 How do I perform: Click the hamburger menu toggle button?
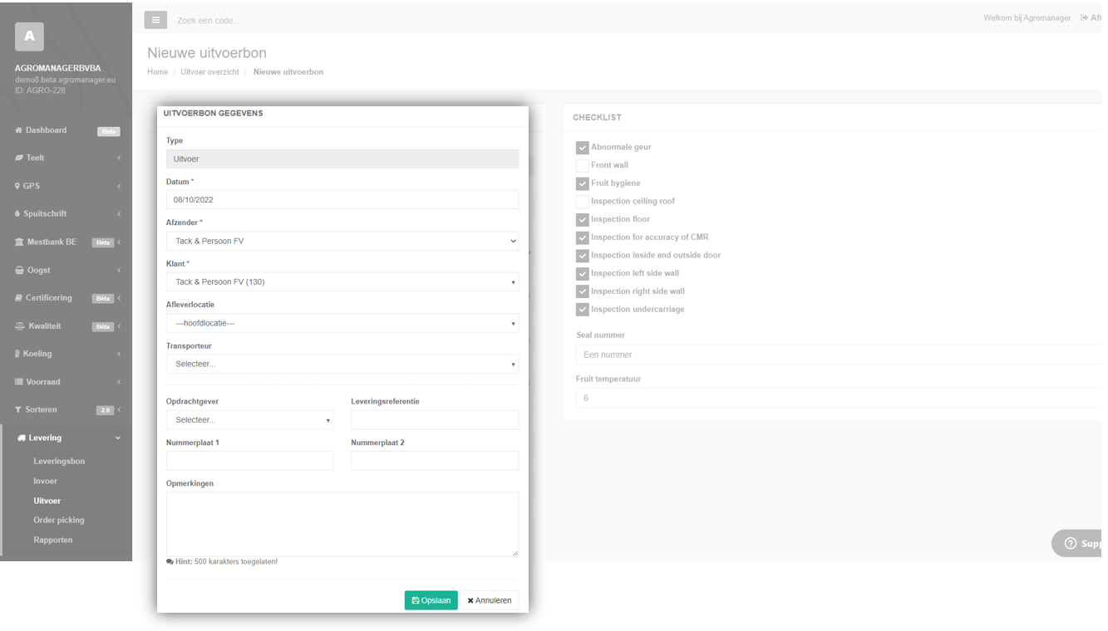click(155, 20)
